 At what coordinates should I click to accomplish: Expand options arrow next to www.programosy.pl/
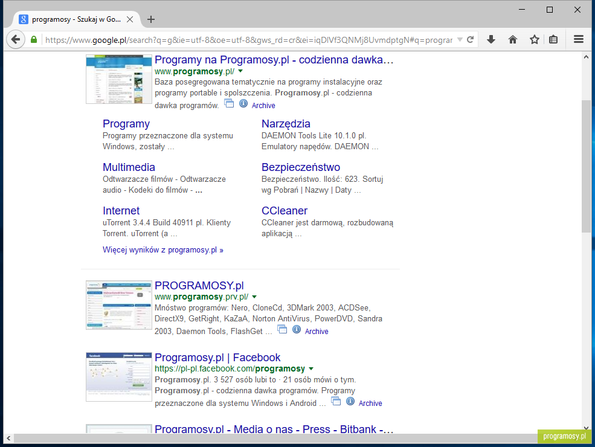[x=240, y=71]
